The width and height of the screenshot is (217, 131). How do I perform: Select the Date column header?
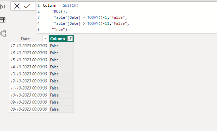pos(25,39)
